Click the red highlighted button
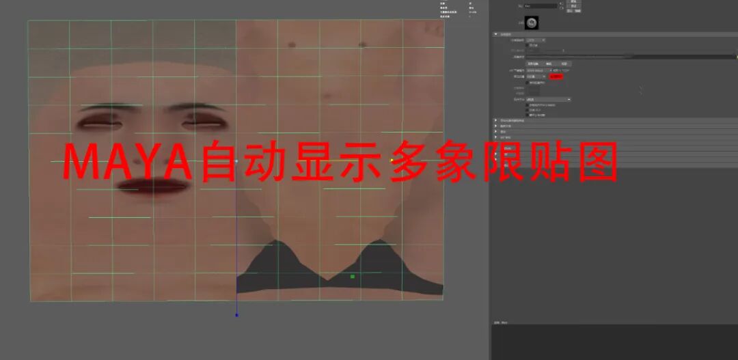738x360 pixels. 556,77
